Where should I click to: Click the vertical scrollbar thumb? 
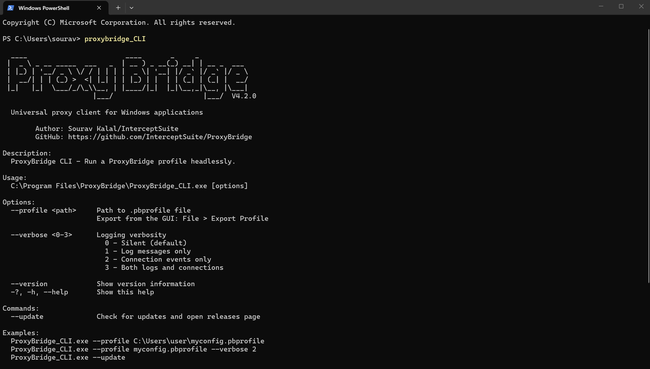pos(649,156)
